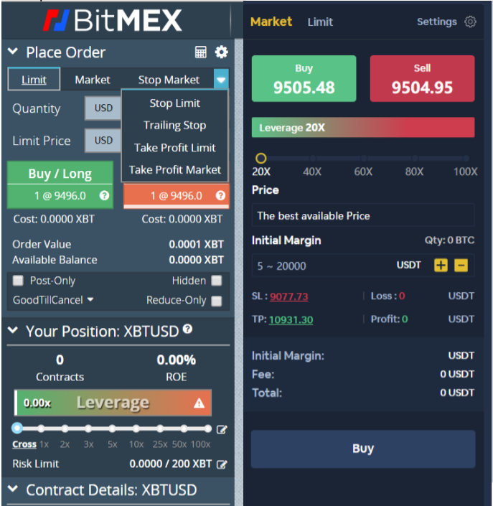Click the Limit Price USD field
493x506 pixels.
(103, 141)
